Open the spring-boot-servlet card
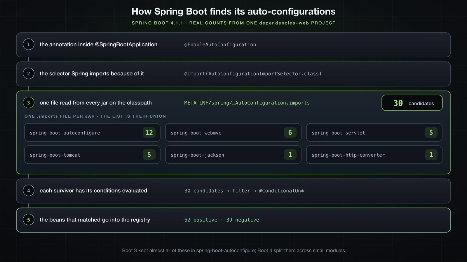Image resolution: width=467 pixels, height=262 pixels. (374, 133)
